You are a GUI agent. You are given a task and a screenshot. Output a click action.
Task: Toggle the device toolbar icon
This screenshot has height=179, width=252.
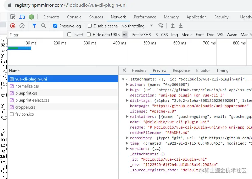[22, 17]
